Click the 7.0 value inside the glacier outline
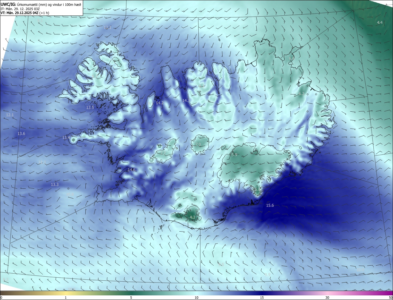The height and width of the screenshot is (300, 393). pos(198,144)
